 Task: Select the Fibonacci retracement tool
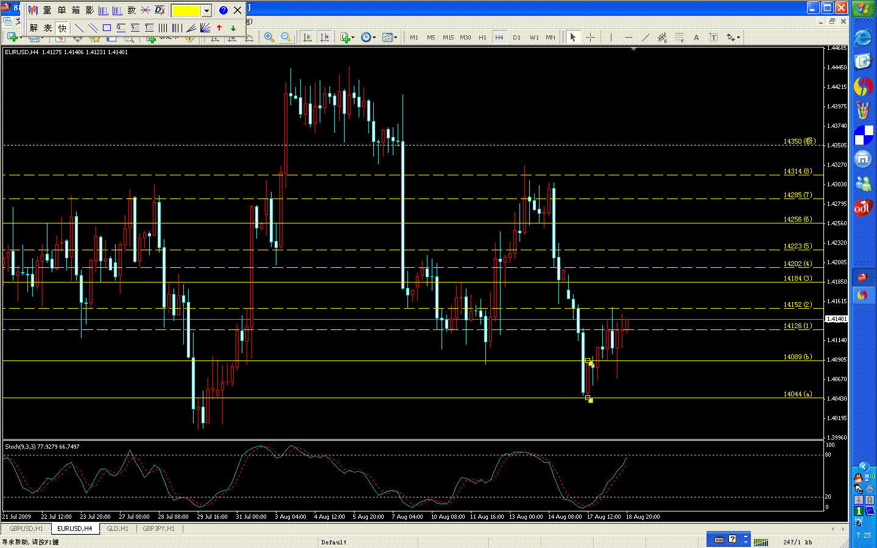679,38
